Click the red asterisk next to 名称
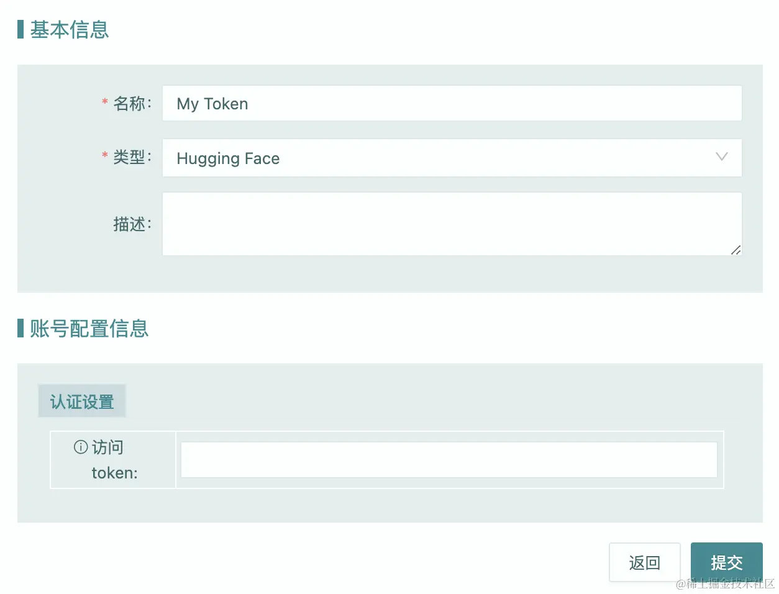This screenshot has width=779, height=594. (x=104, y=101)
